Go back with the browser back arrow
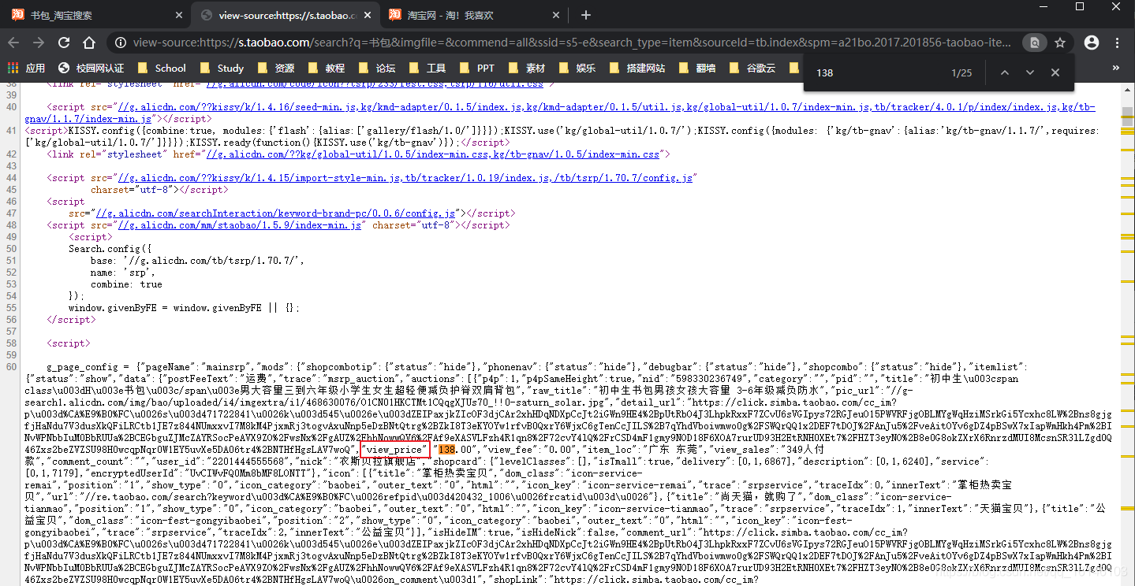The height and width of the screenshot is (586, 1135). [x=14, y=43]
